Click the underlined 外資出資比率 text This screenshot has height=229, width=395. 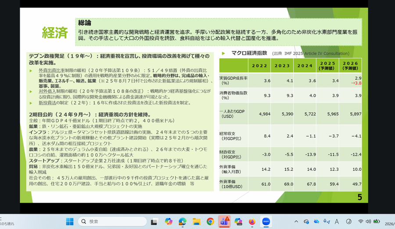pyautogui.click(x=52, y=70)
